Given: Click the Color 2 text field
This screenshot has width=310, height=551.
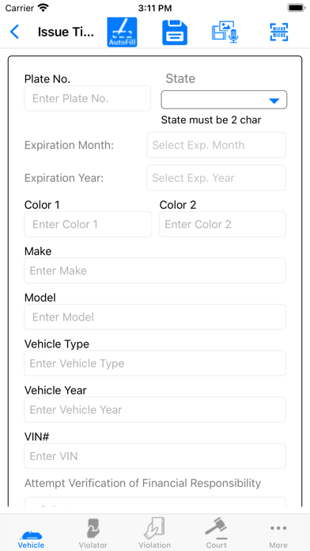Looking at the screenshot, I should click(x=222, y=224).
